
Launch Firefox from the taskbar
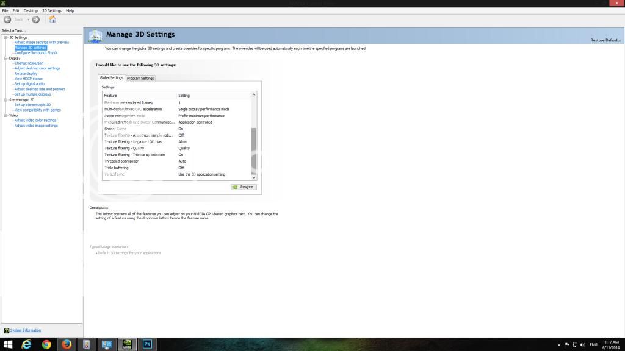(67, 344)
